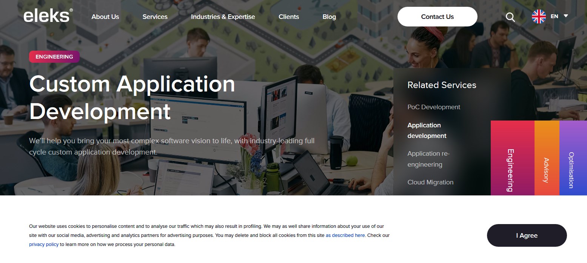Go to the Clients page
587x263 pixels.
click(289, 17)
